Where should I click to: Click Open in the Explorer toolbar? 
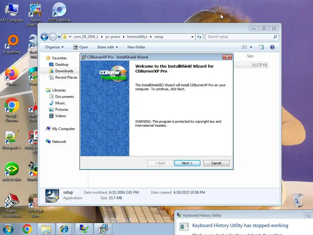coord(81,47)
